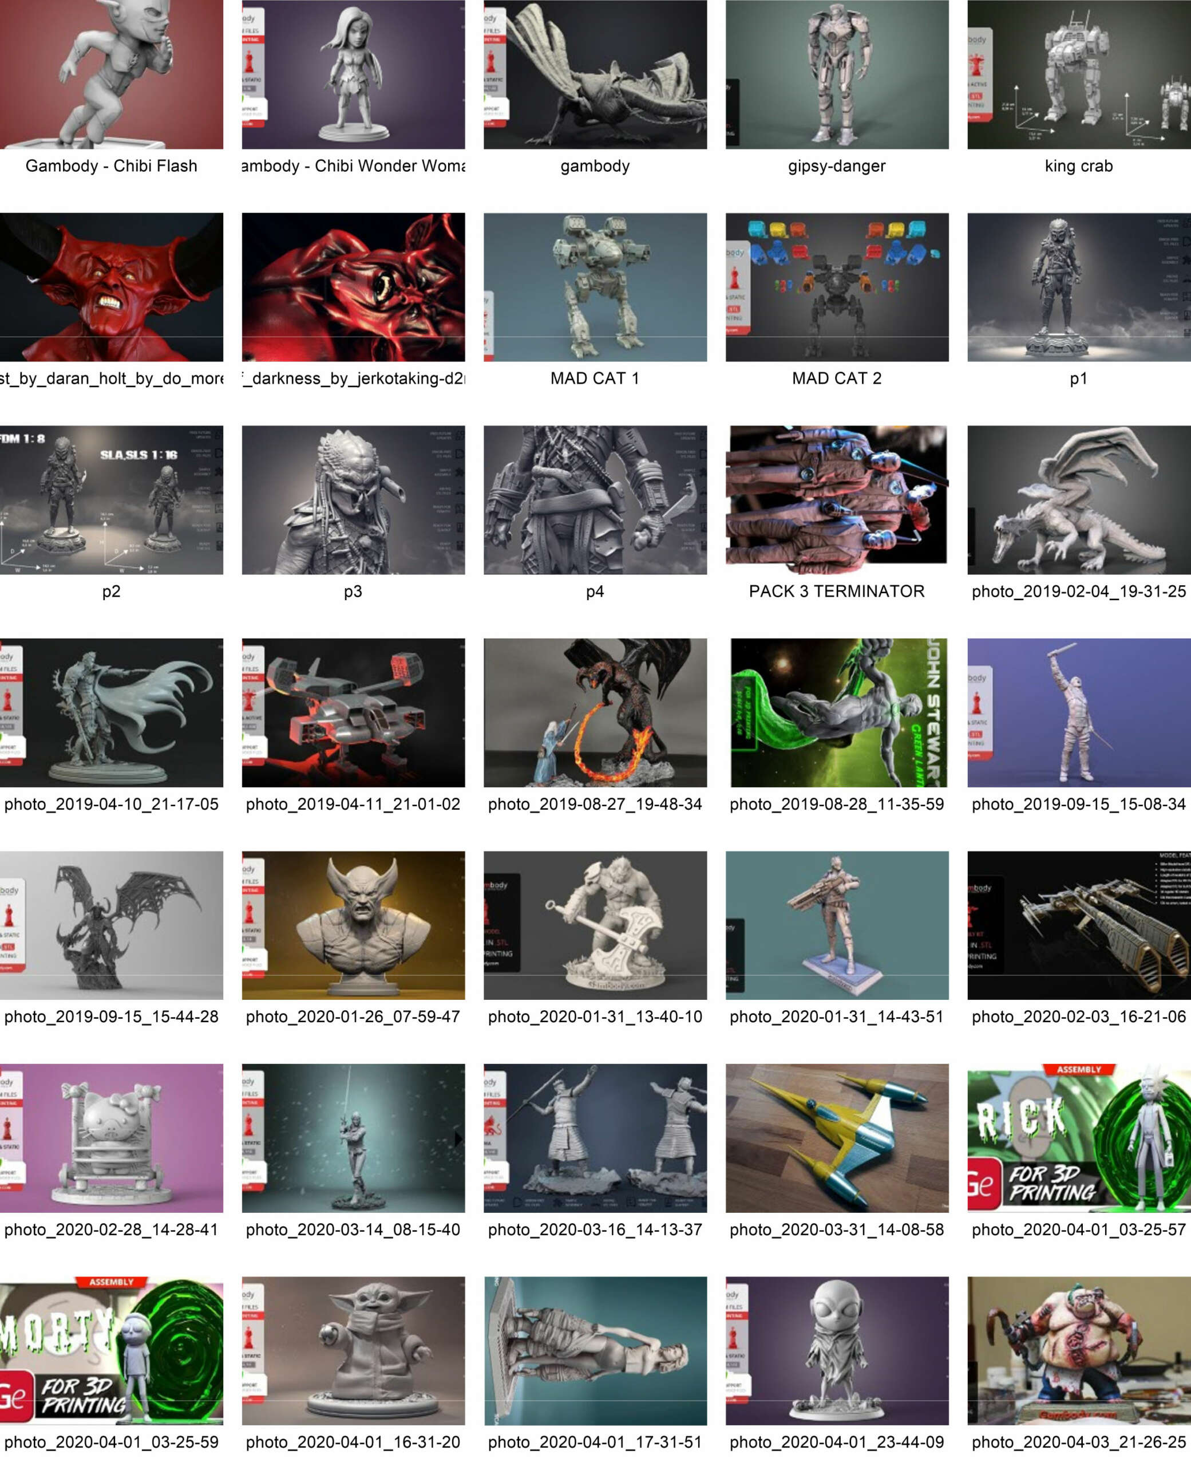
Task: Open photo_2019-02-04_19-31-25 dragon thumbnail
Action: pyautogui.click(x=1079, y=500)
